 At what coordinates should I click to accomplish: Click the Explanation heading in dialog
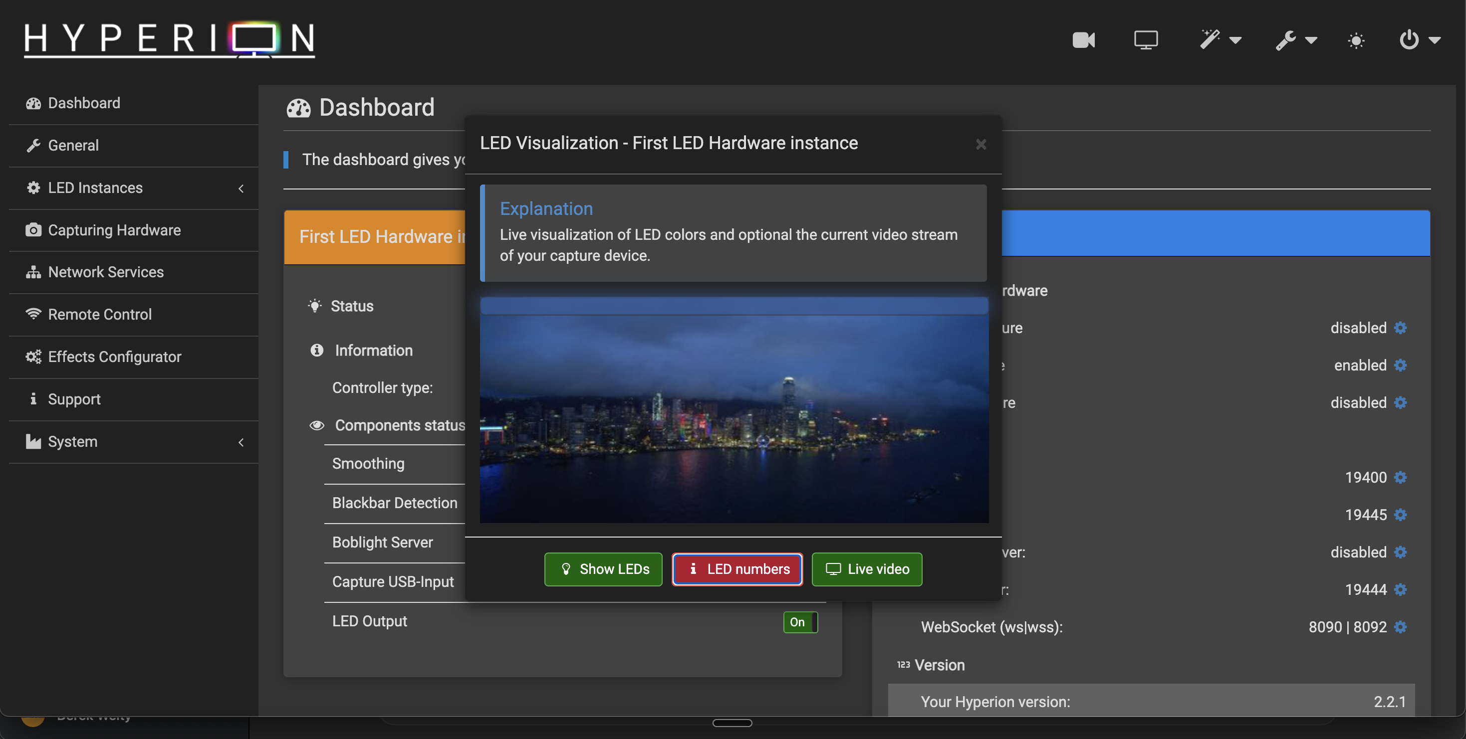(546, 208)
